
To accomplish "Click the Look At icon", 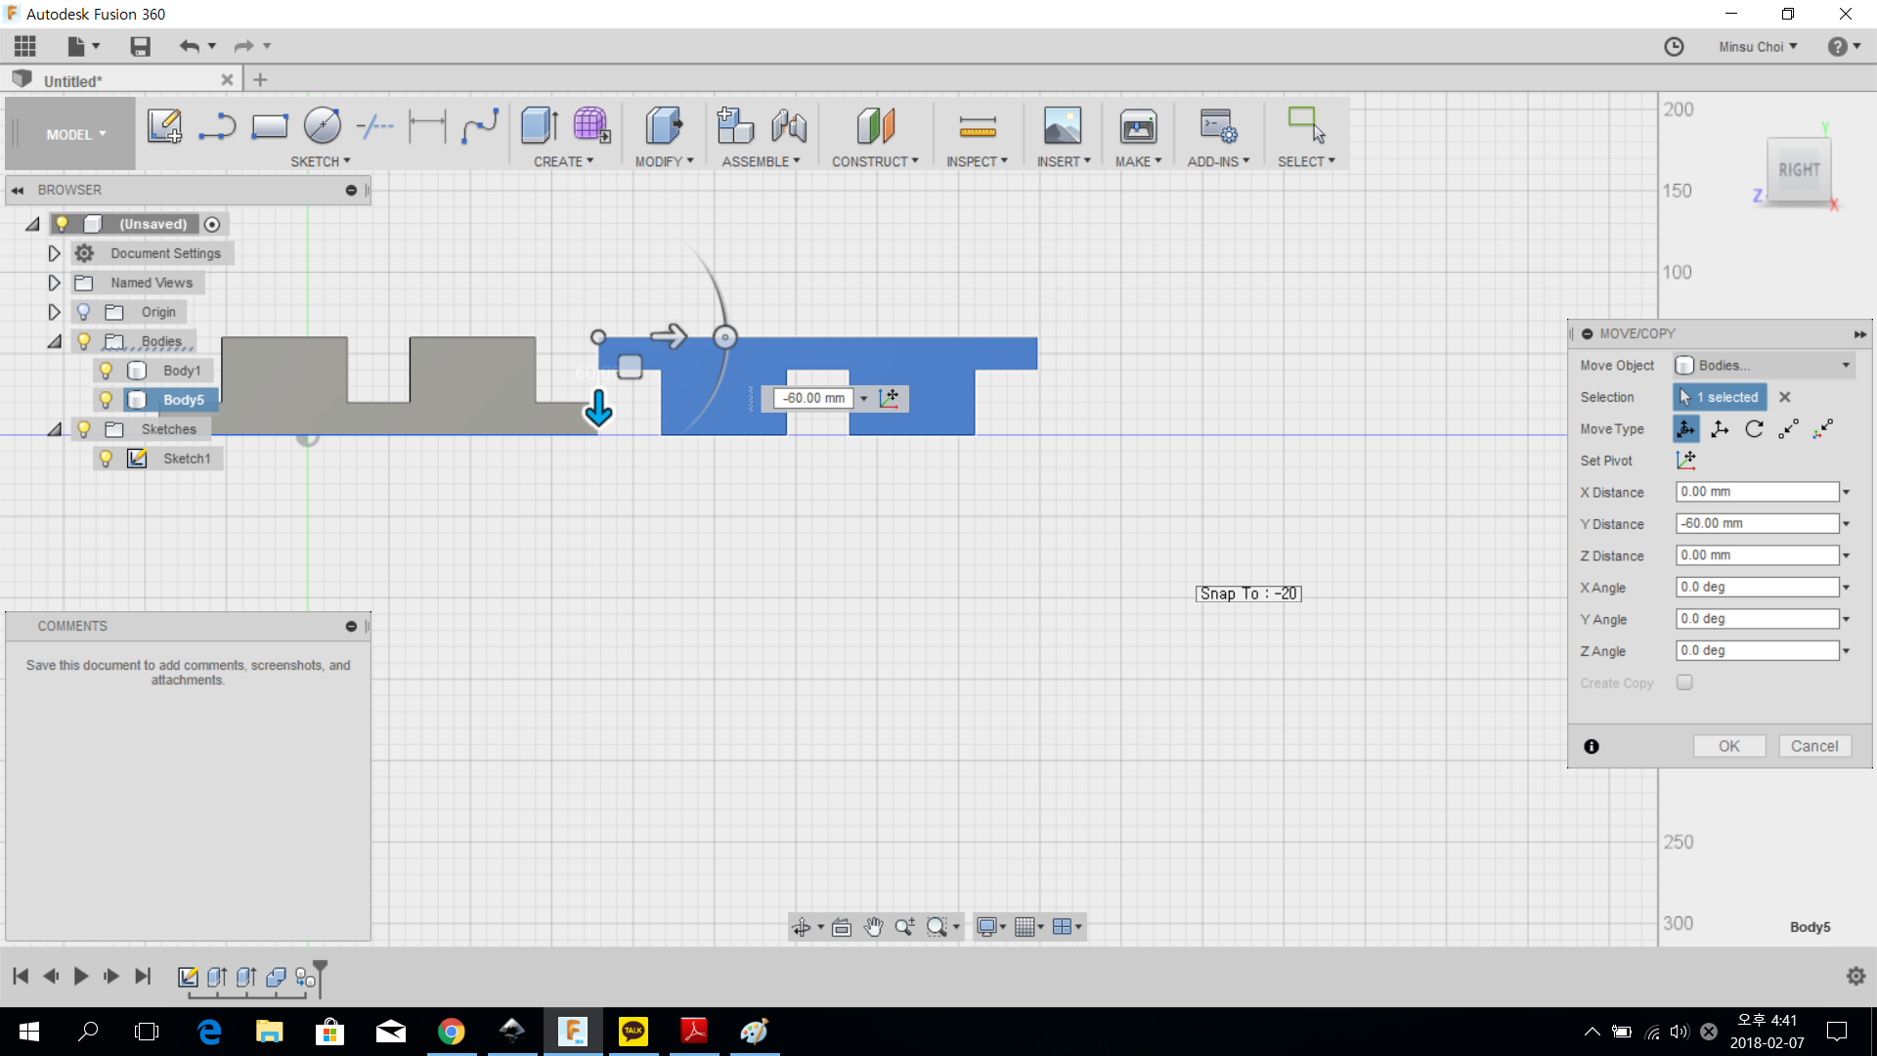I will (842, 927).
